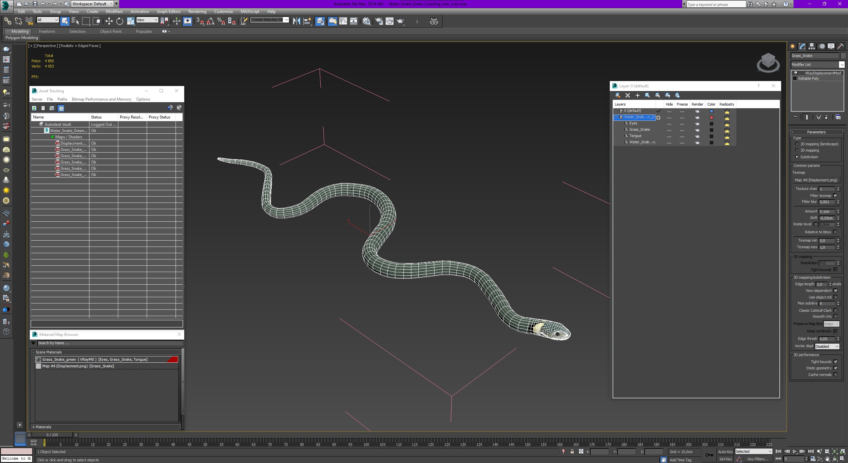Image resolution: width=848 pixels, height=463 pixels.
Task: Select 3D mapping type radio
Action: [x=797, y=150]
